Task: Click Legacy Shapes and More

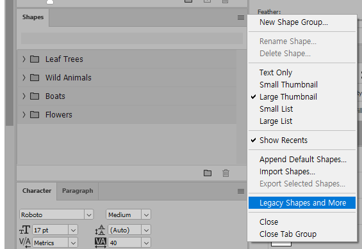Action: tap(302, 203)
